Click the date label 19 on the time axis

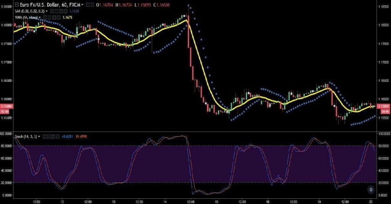coord(319,202)
